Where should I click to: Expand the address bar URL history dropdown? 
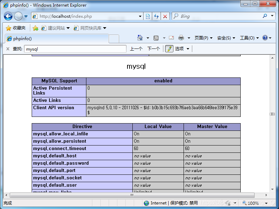140,16
